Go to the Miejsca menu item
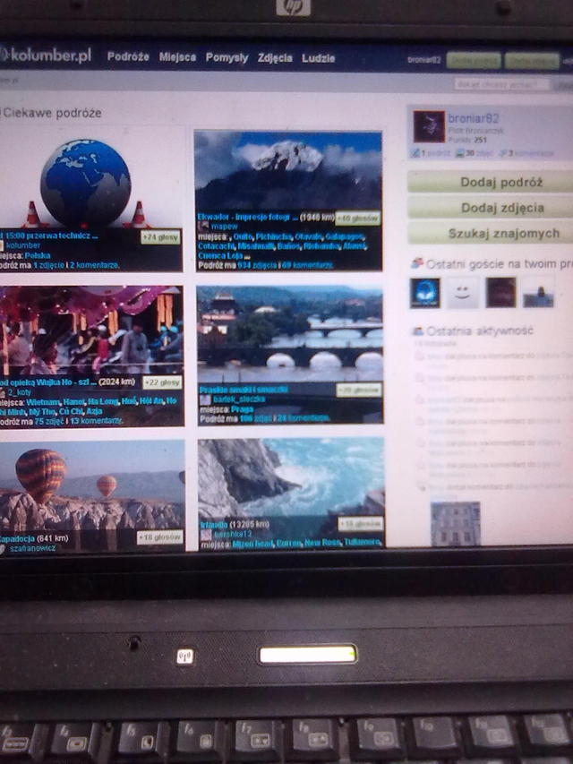This screenshot has height=764, width=573. [177, 57]
